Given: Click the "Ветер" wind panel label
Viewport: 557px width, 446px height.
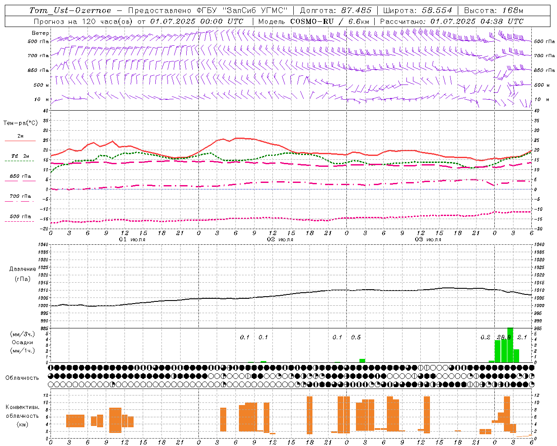Looking at the screenshot, I should 40,33.
